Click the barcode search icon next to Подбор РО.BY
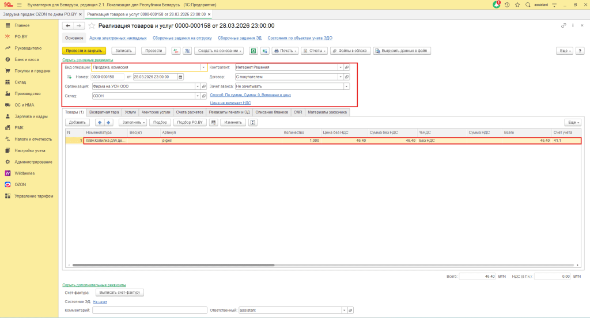The image size is (590, 318). (x=214, y=122)
